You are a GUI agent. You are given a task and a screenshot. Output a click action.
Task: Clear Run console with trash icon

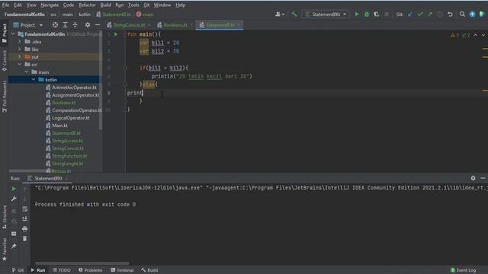click(x=25, y=238)
